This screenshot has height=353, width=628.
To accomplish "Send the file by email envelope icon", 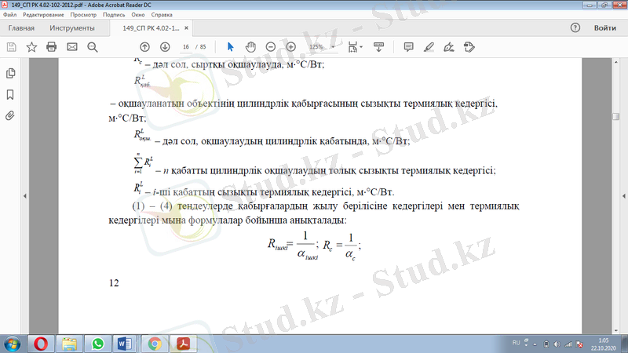I will 72,46.
